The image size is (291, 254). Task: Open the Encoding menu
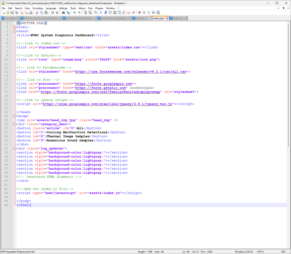38,8
